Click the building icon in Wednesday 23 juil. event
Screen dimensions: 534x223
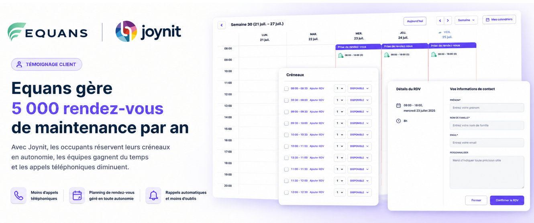(341, 55)
